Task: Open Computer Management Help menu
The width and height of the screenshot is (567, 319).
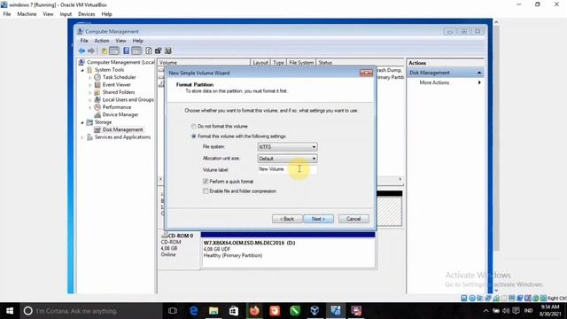Action: 138,41
